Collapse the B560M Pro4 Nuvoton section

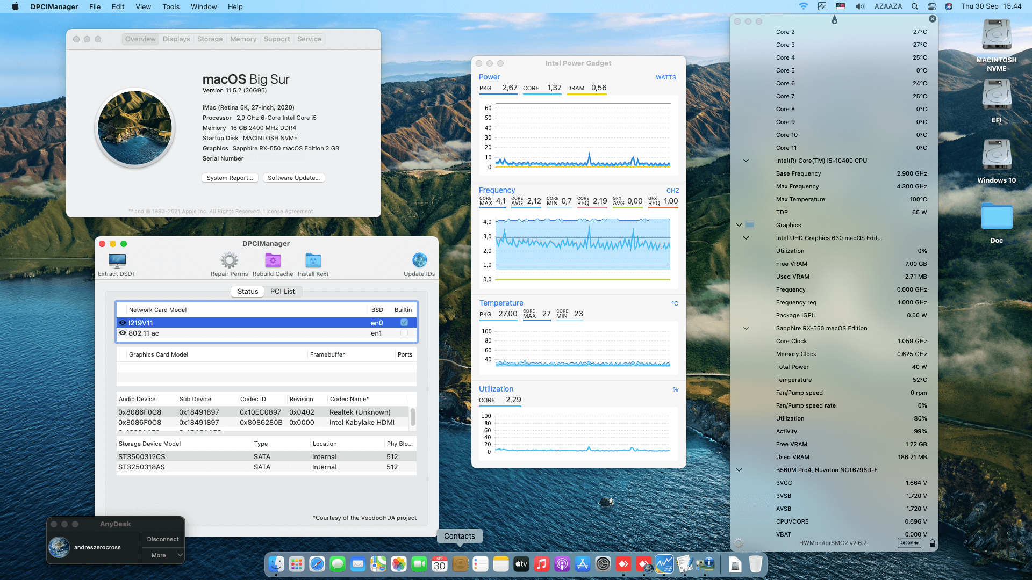click(x=739, y=470)
